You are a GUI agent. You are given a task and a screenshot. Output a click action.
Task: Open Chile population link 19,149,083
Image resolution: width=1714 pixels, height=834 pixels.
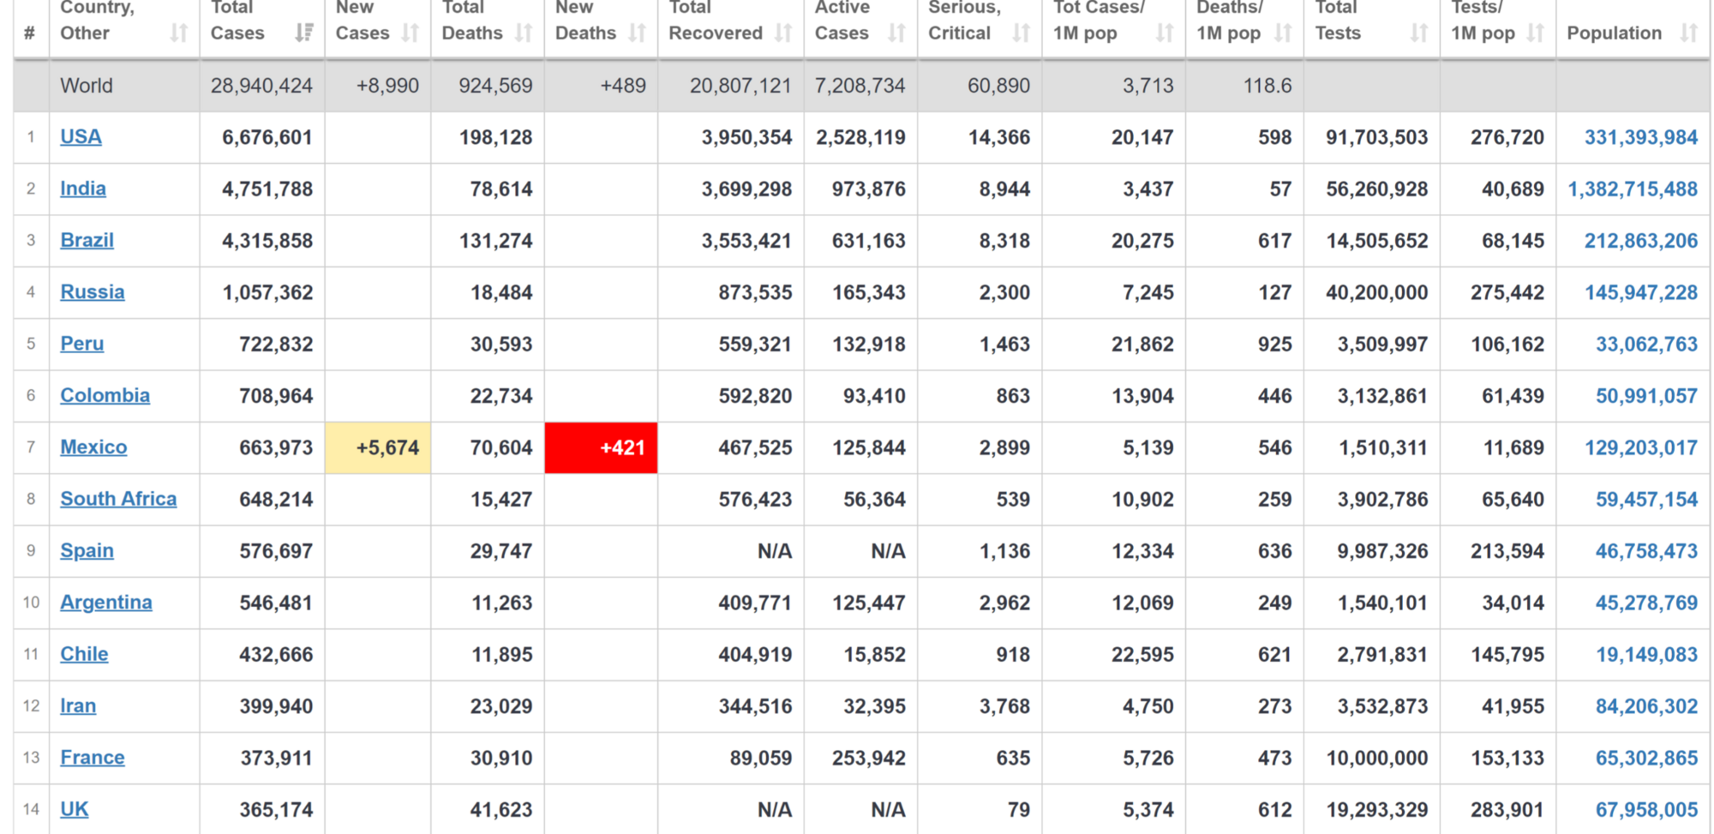click(x=1646, y=654)
